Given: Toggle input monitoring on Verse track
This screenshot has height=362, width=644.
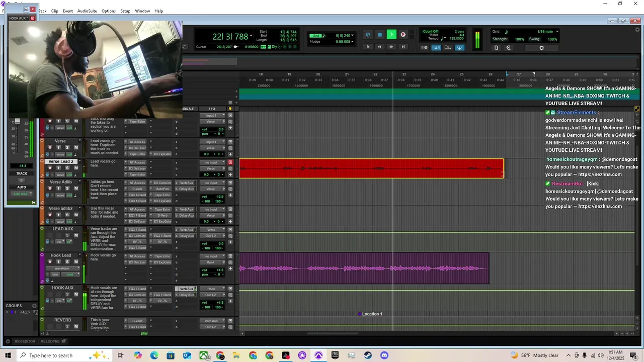Looking at the screenshot, I should tap(58, 147).
